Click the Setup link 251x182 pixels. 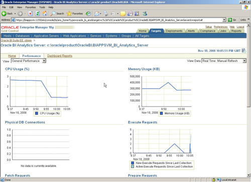coord(208,27)
